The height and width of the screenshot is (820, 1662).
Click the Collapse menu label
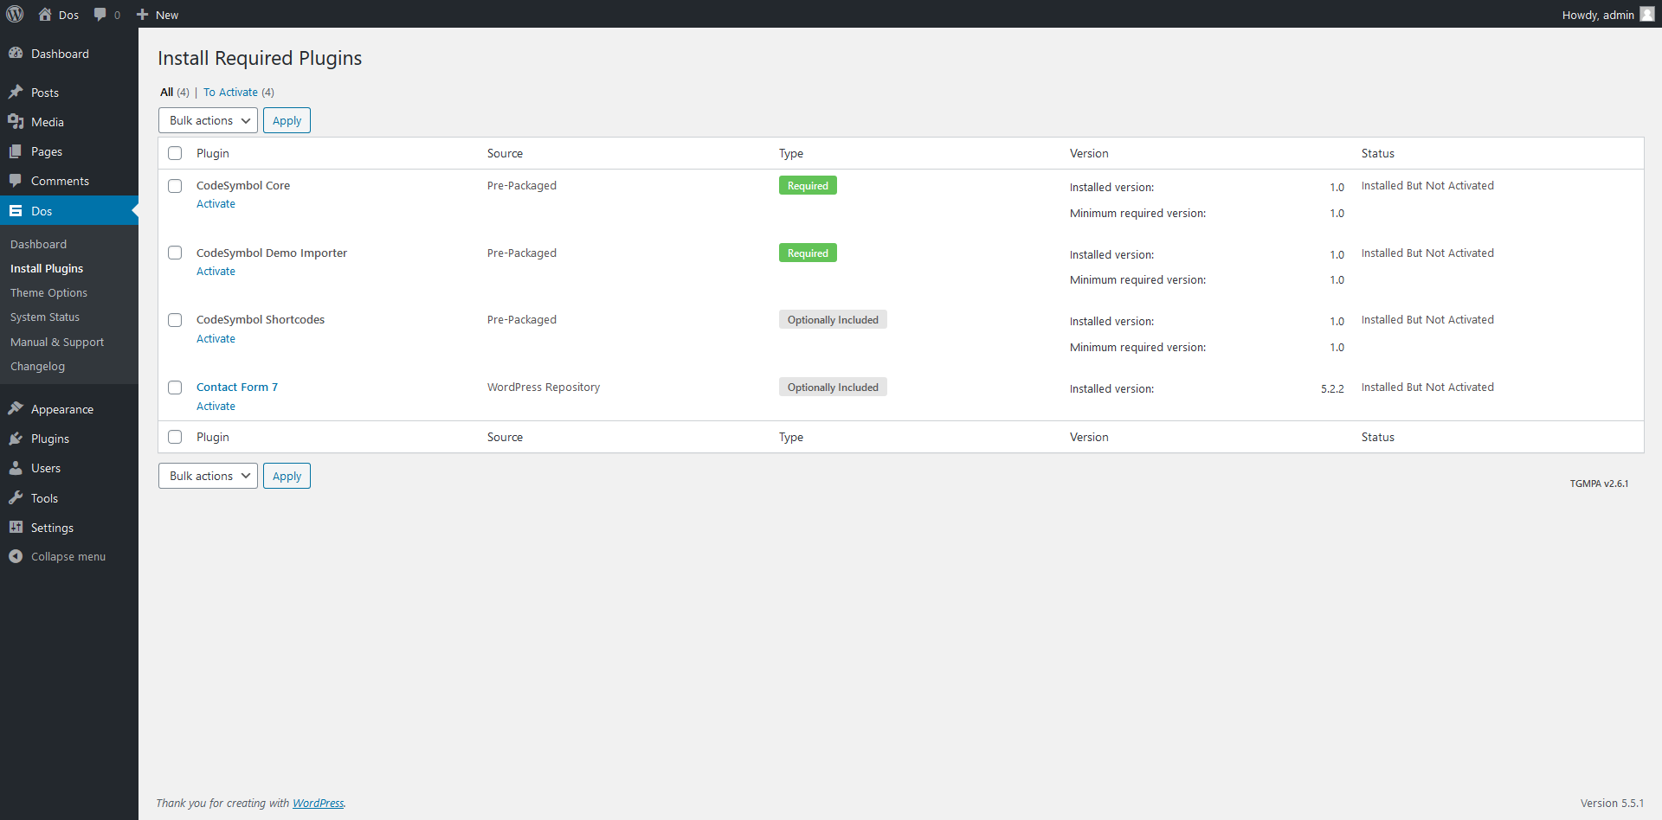pyautogui.click(x=68, y=556)
